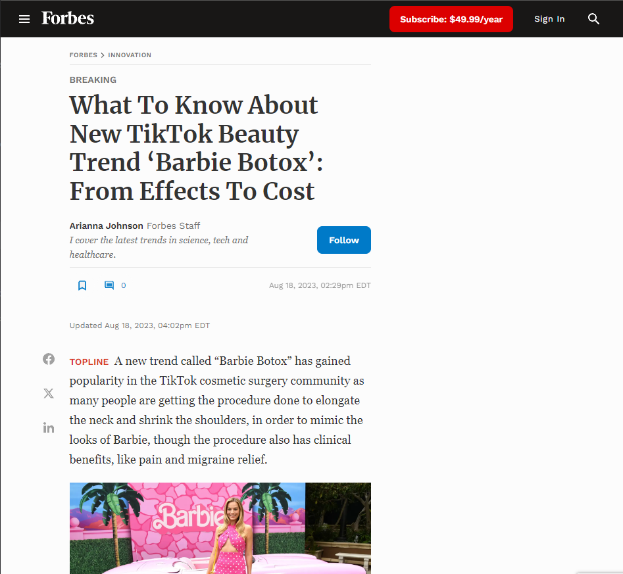The height and width of the screenshot is (574, 623).
Task: Click the Updated Aug 18, 04:02pm text
Action: pos(139,325)
